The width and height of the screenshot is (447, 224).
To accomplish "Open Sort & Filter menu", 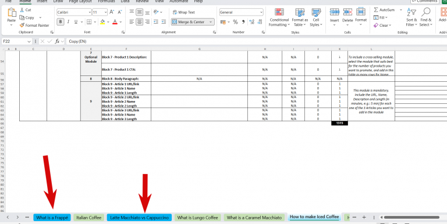I will pyautogui.click(x=411, y=17).
